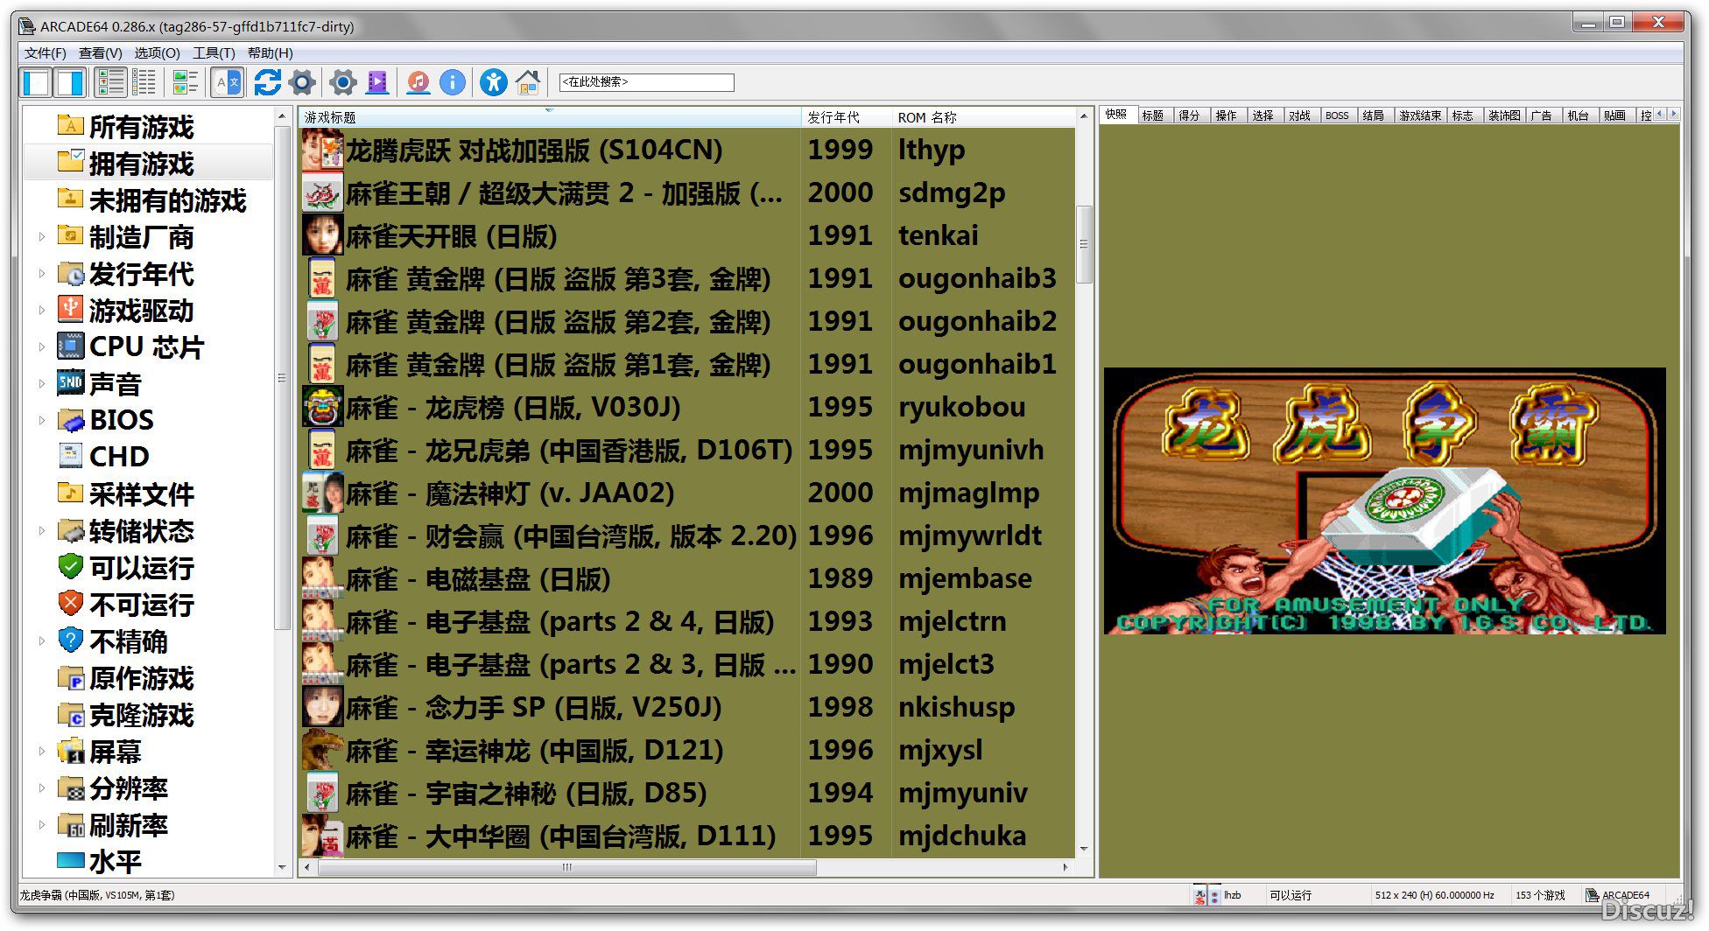Click the orange music note toolbar icon
The image size is (1709, 931).
[418, 83]
